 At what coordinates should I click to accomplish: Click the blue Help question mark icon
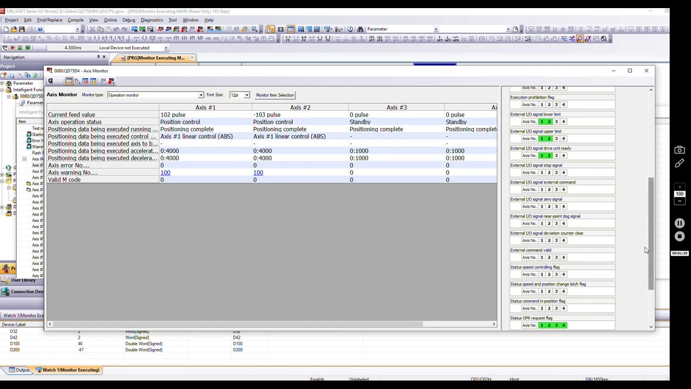coord(40,29)
